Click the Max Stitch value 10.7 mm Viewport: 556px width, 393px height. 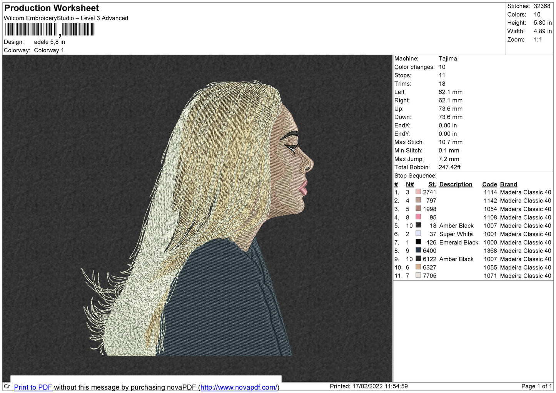point(451,142)
